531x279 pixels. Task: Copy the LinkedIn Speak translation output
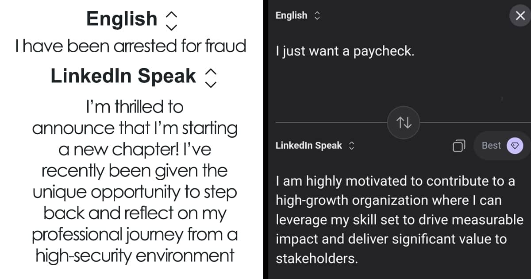(459, 146)
